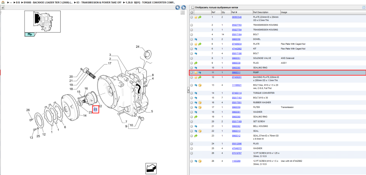
Task: Click box icon in RUBBER WASHER row
Action: [200, 103]
